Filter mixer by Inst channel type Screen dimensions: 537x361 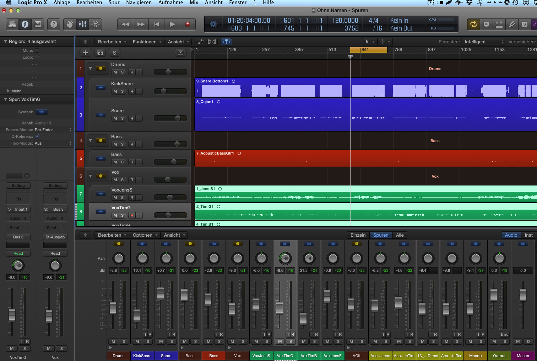tap(529, 235)
